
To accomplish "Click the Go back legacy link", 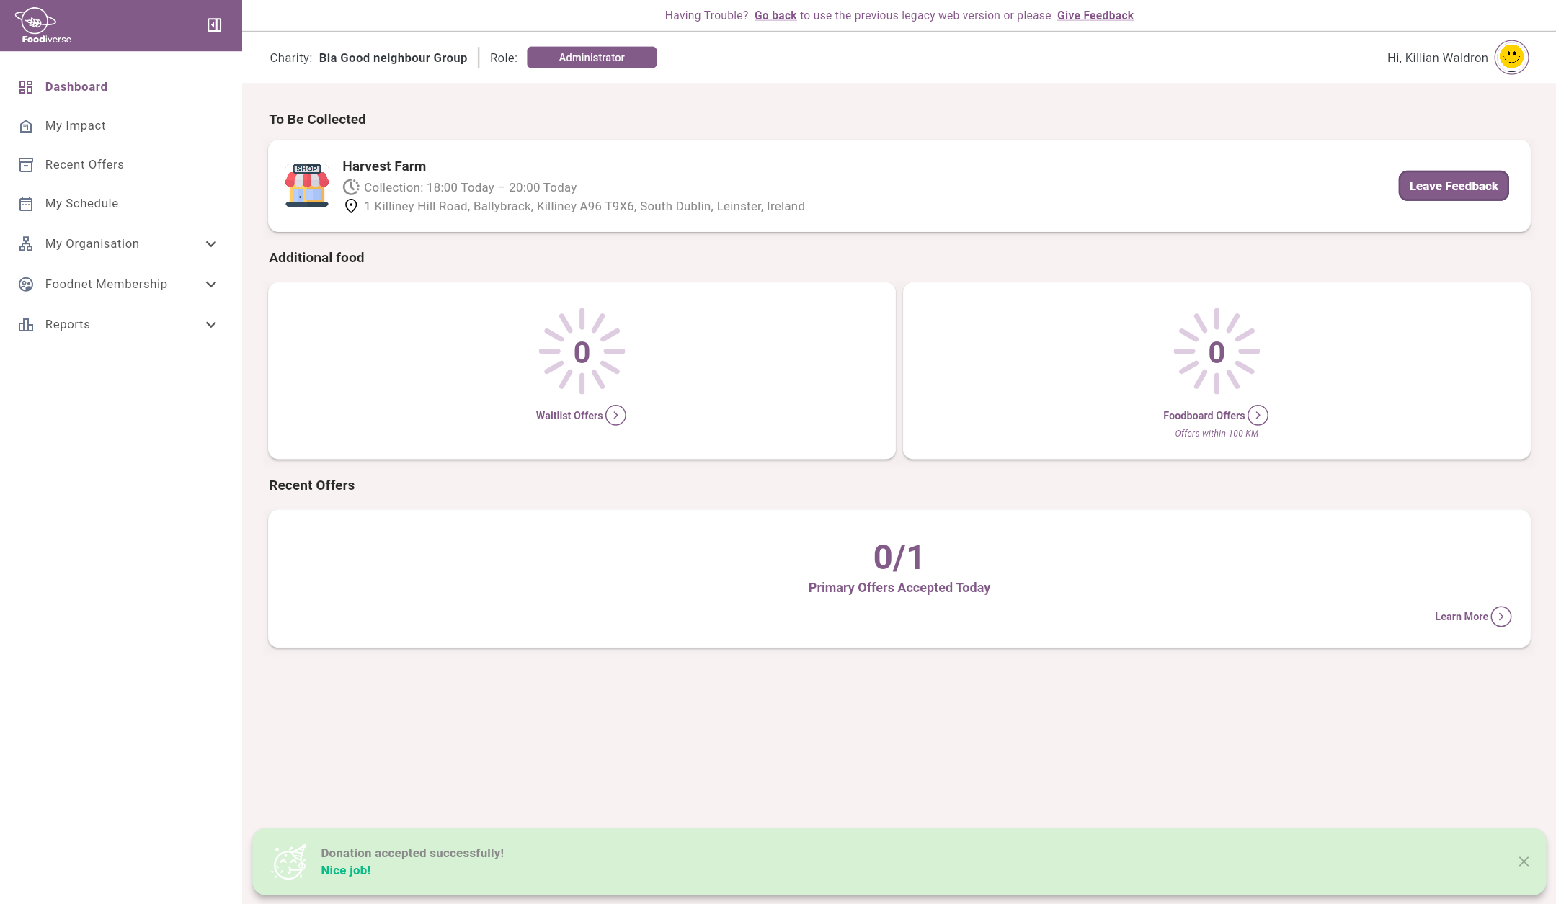I will pos(775,16).
